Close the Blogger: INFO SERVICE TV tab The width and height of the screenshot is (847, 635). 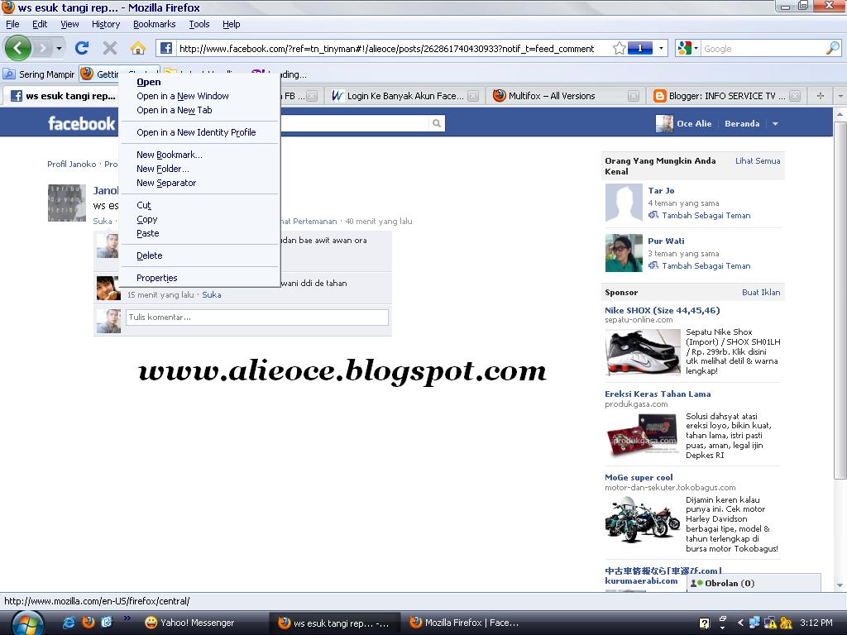coord(795,96)
